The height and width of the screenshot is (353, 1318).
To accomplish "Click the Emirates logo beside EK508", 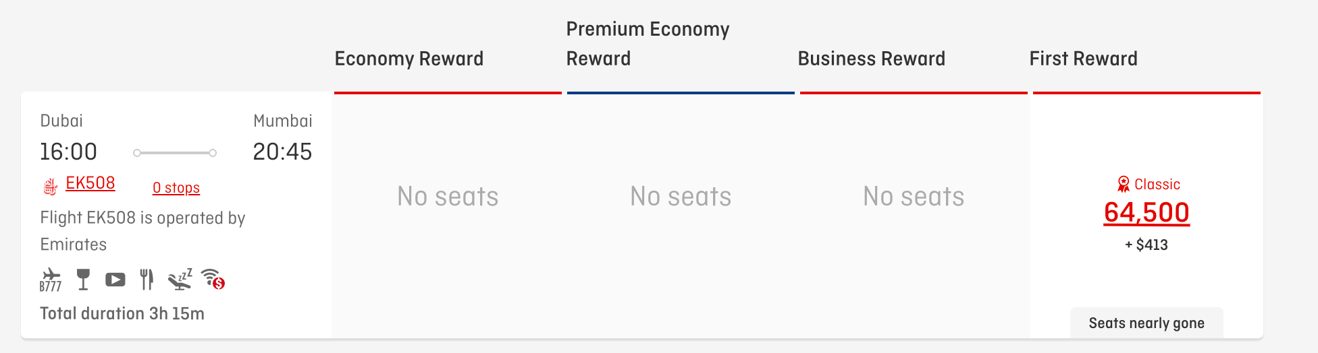I will pos(51,187).
